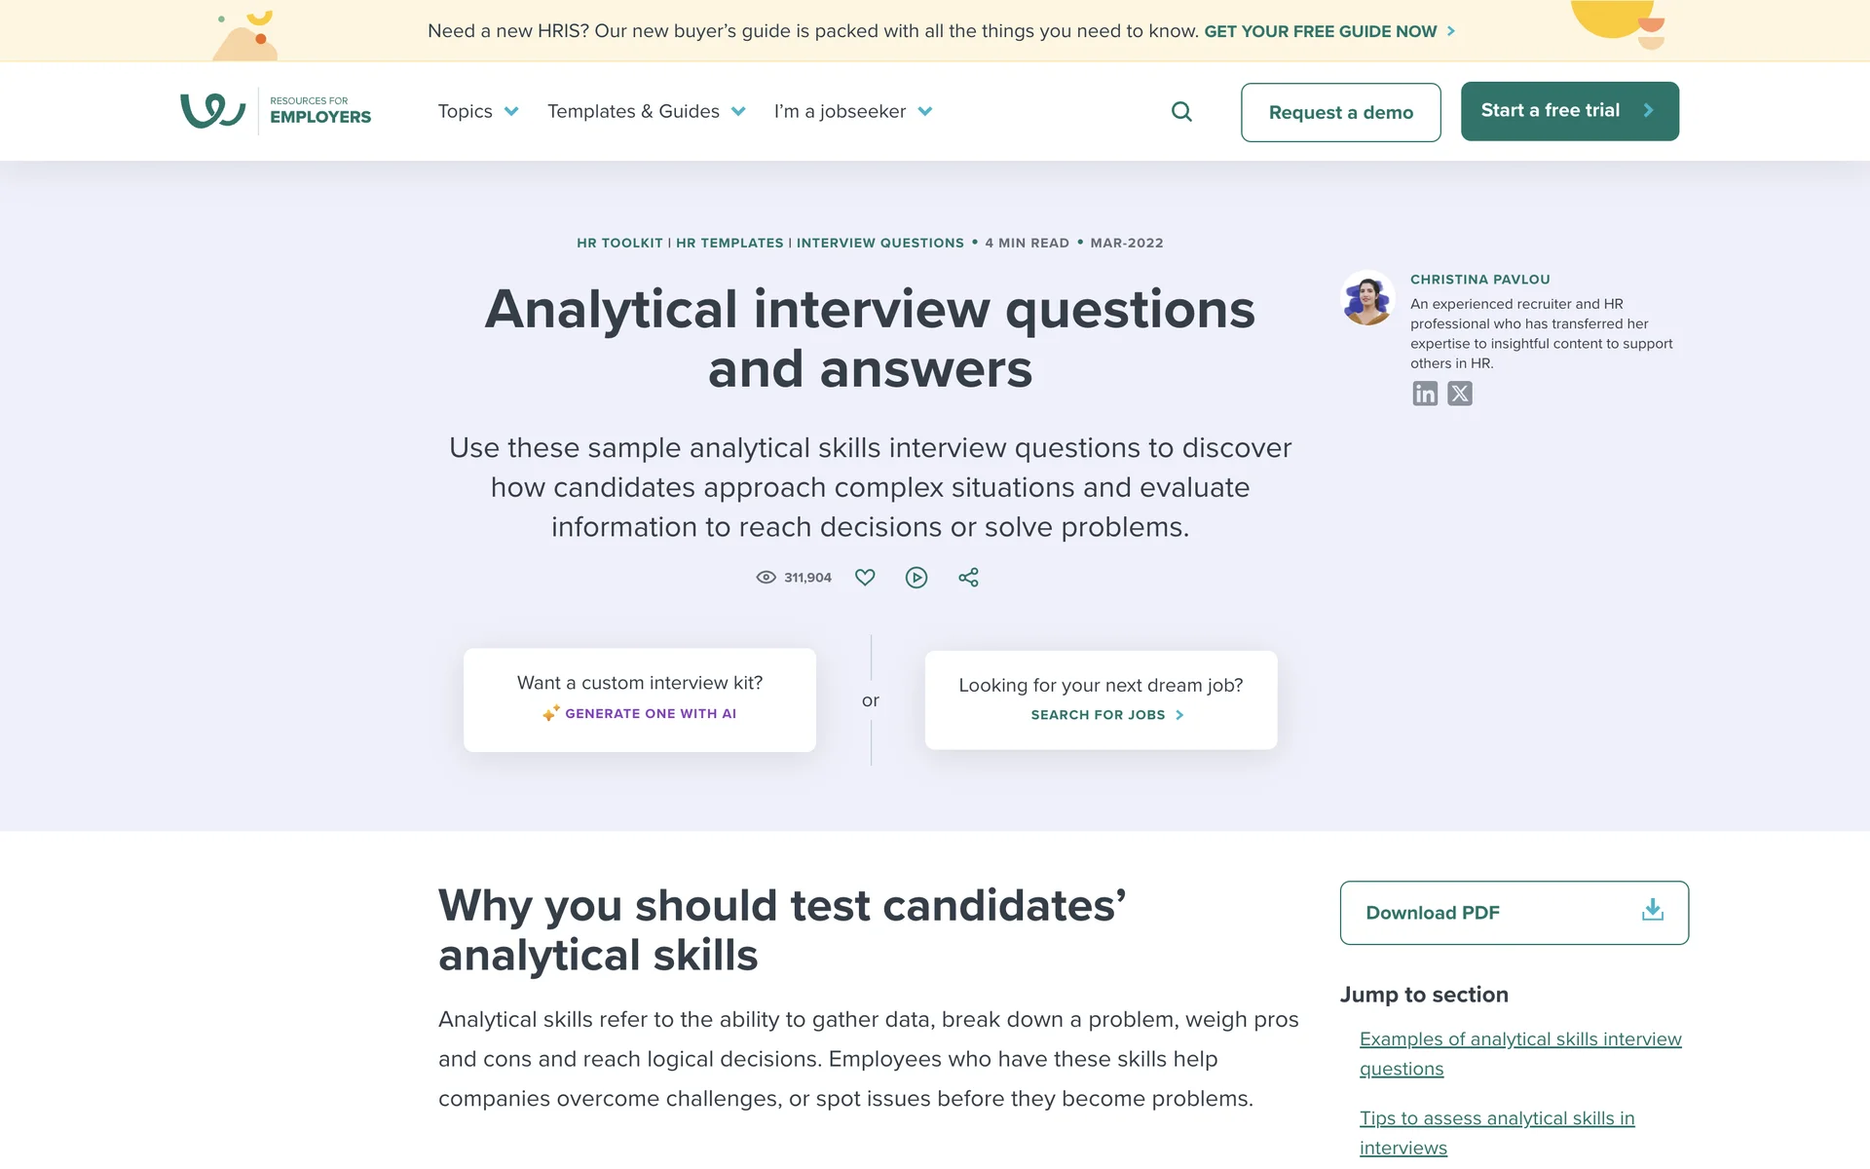Open HR Toolkit breadcrumb link

coord(619,244)
